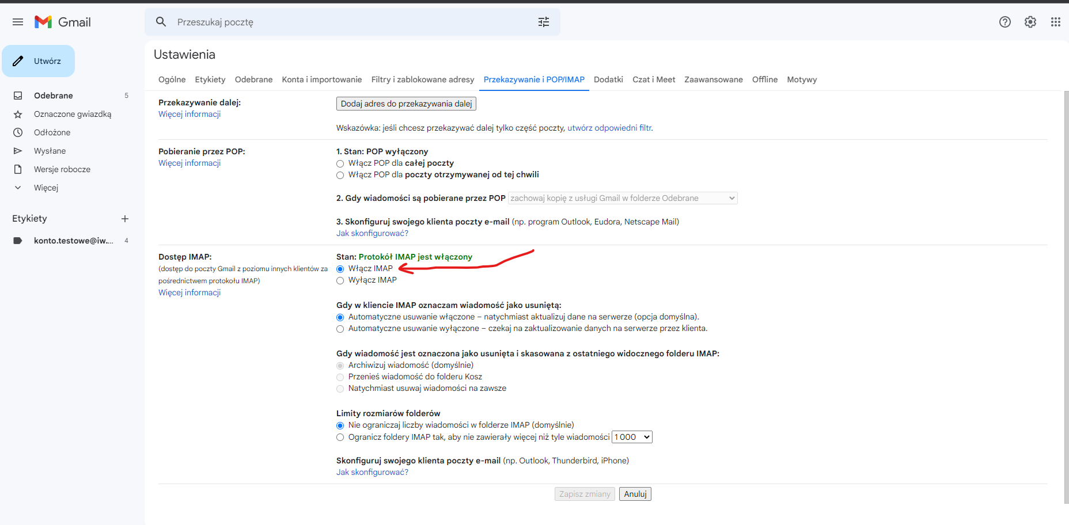Image resolution: width=1069 pixels, height=525 pixels.
Task: Enable Włącz POP dla całej poczty
Action: [x=340, y=163]
